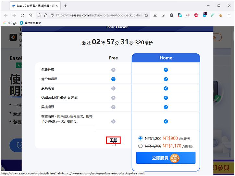Click the EaseUS Todo Backup logo icon
This screenshot has width=235, height=176.
(x=13, y=37)
